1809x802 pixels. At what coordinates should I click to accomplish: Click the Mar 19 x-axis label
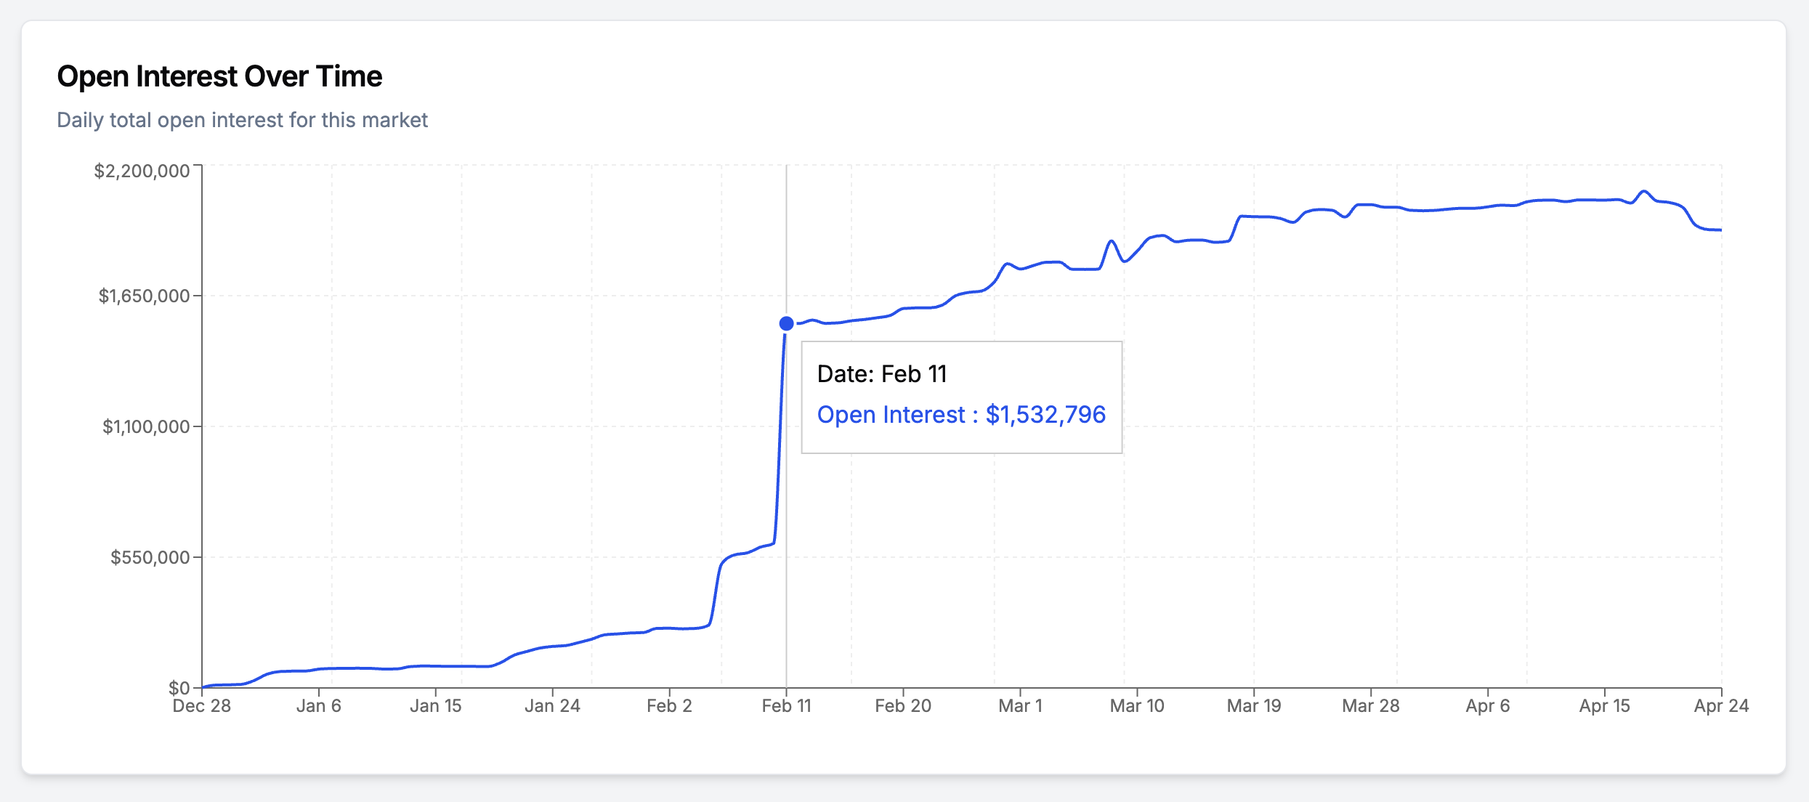click(x=1254, y=705)
